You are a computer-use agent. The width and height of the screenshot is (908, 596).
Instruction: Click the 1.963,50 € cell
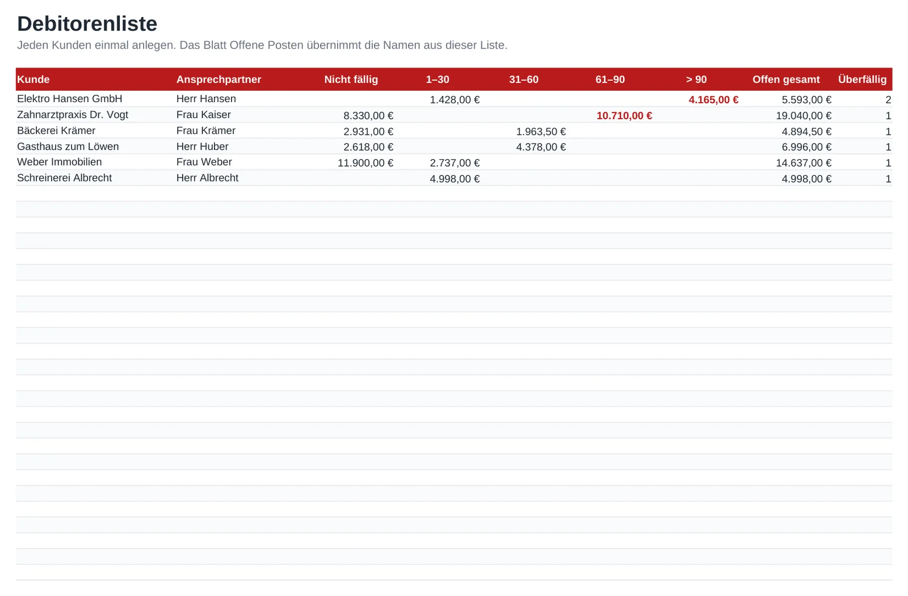click(541, 132)
